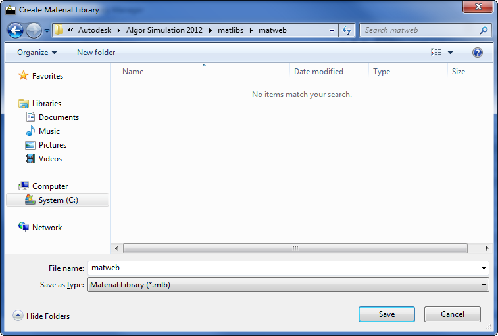Click the File name field containing matweb
This screenshot has width=498, height=336.
point(284,268)
